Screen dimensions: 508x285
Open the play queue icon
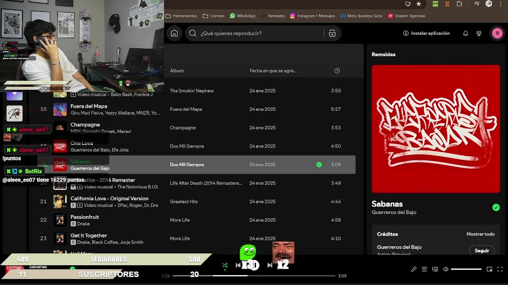tap(424, 269)
